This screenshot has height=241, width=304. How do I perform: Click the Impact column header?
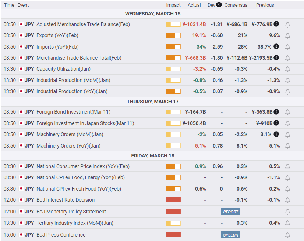pos(173,5)
